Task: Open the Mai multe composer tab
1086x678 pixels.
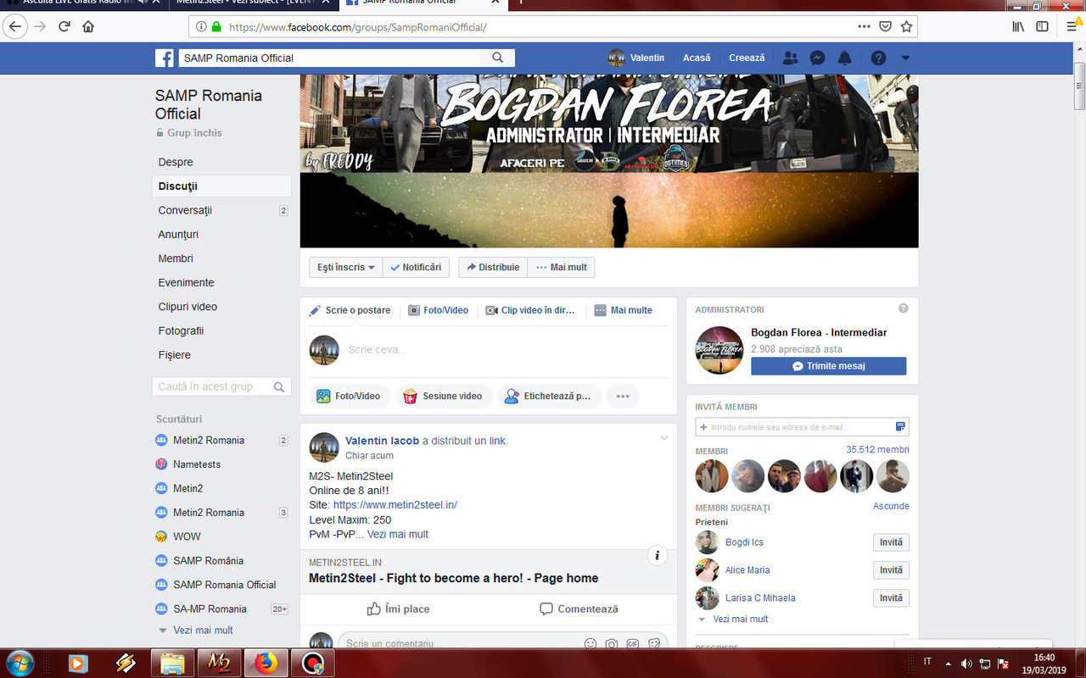Action: tap(624, 310)
